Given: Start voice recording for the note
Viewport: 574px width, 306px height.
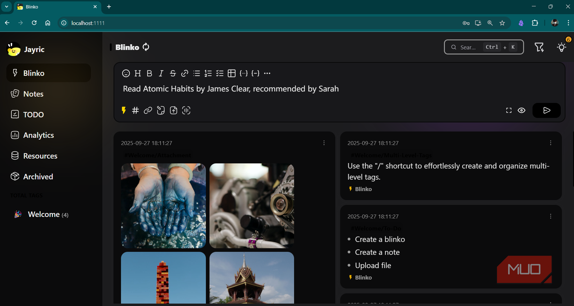Looking at the screenshot, I should click(x=186, y=111).
